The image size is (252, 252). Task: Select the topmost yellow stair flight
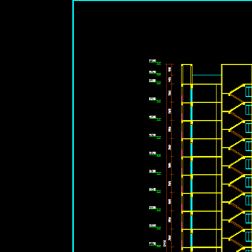(x=237, y=89)
